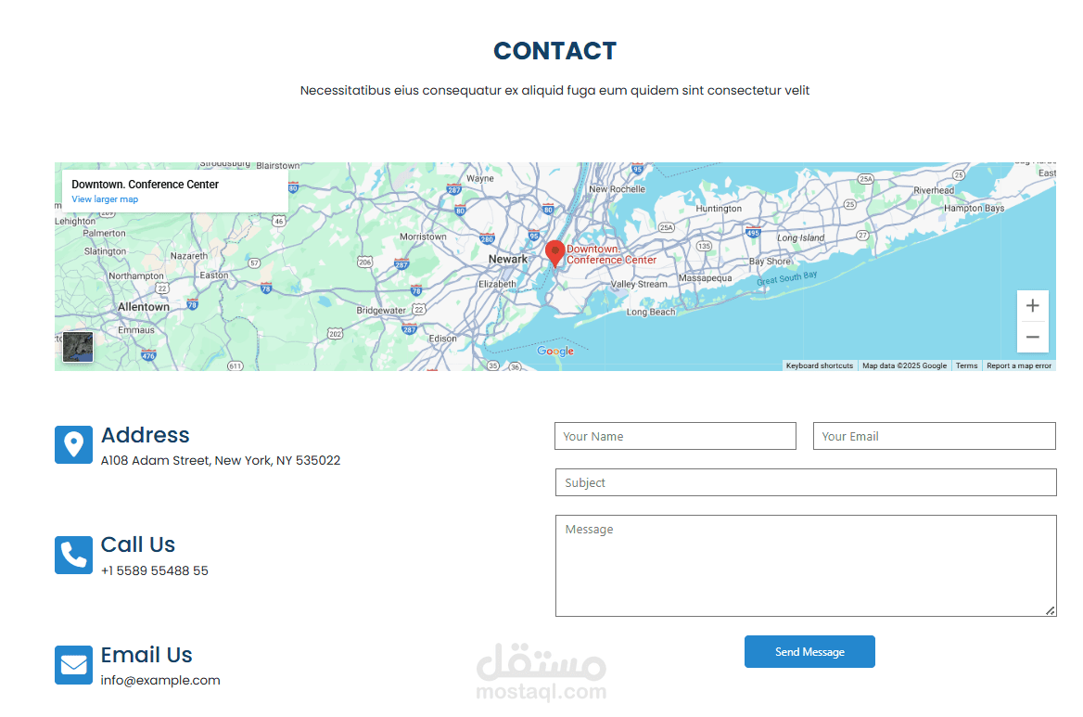Switch map to satellite view thumbnail
This screenshot has height=717, width=1083.
tap(78, 347)
